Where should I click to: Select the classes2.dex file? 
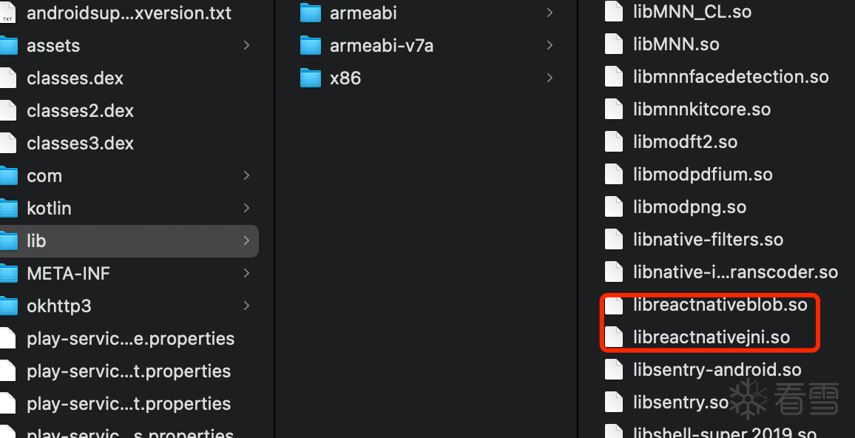pos(80,111)
